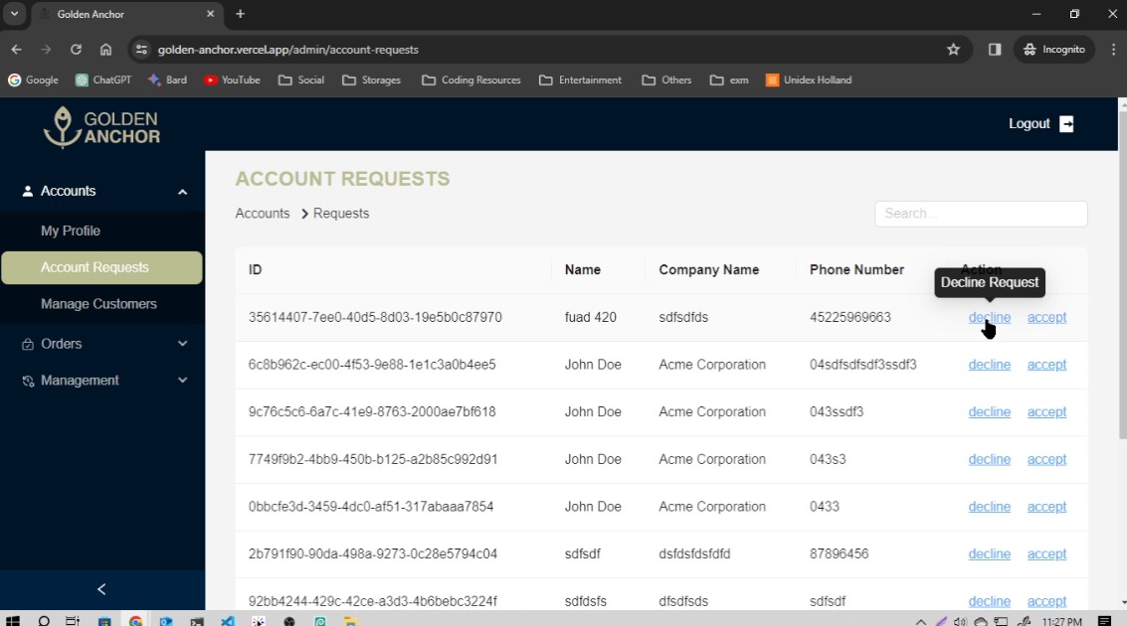Image resolution: width=1127 pixels, height=626 pixels.
Task: Accept the dsfdsfdsfdfd company request
Action: point(1046,554)
